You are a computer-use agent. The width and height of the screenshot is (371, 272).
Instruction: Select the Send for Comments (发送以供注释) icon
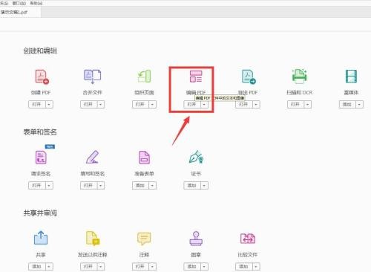tap(93, 238)
